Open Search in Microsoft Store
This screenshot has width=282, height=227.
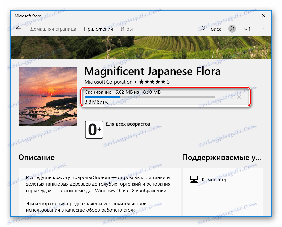pyautogui.click(x=211, y=29)
